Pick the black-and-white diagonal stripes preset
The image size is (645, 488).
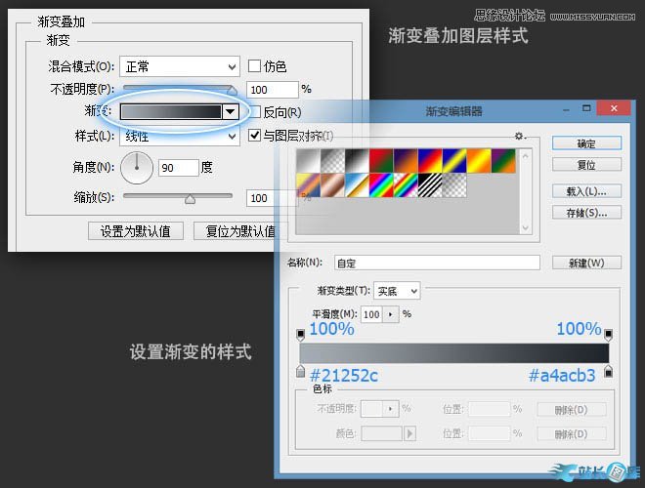point(429,184)
